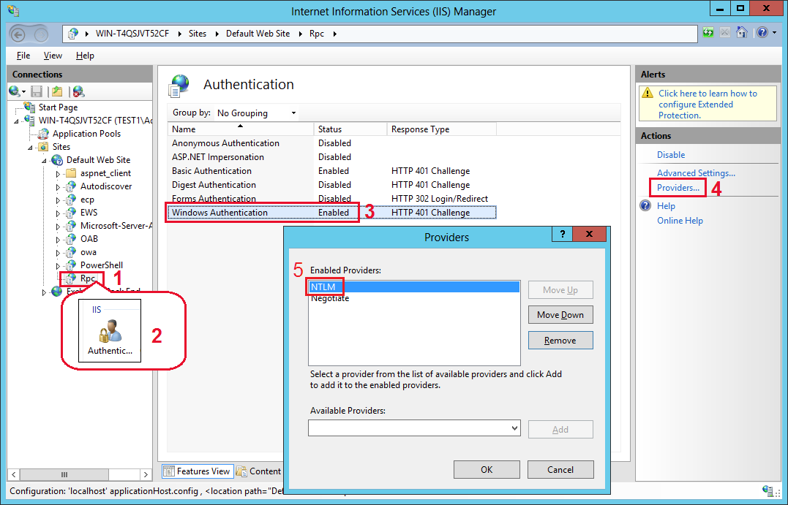Click the Autodiscover application icon

71,186
